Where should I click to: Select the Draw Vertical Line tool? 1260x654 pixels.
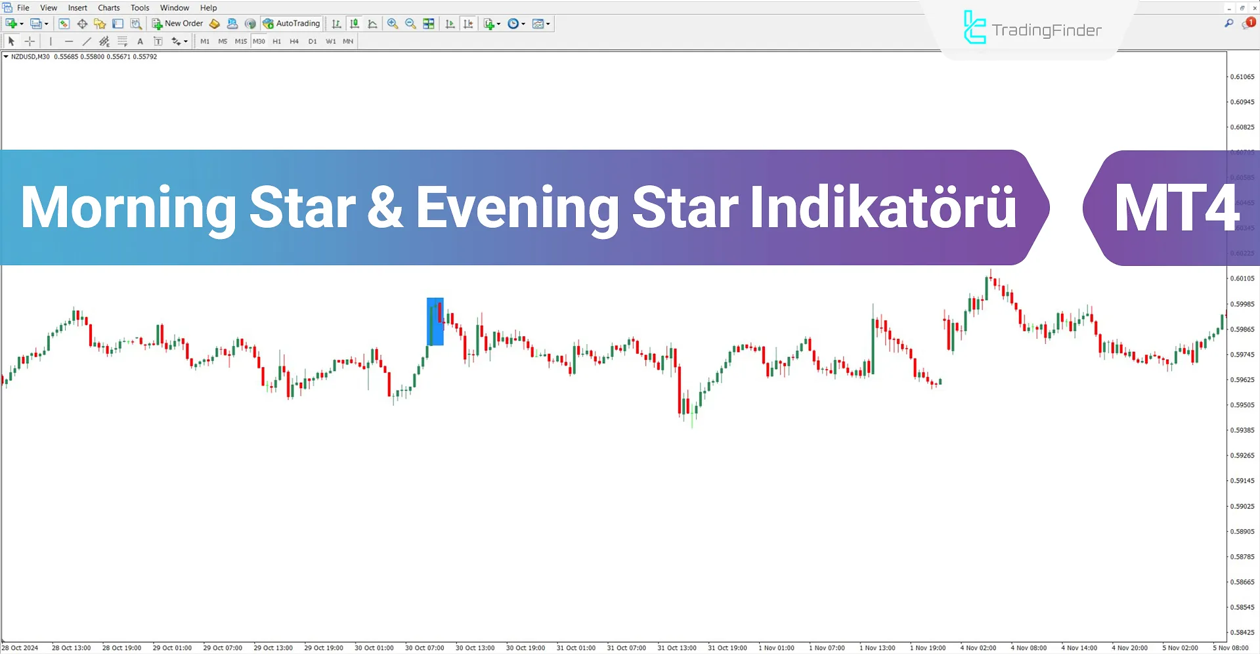pyautogui.click(x=51, y=41)
